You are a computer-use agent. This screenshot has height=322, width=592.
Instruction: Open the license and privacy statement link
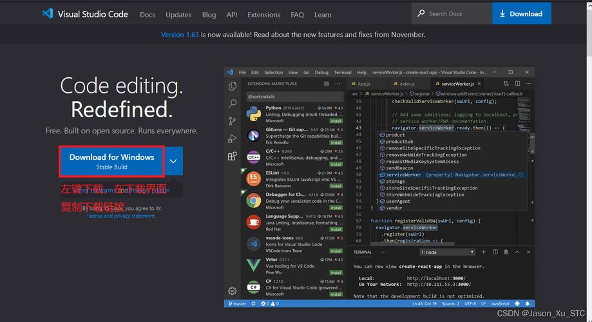121,216
